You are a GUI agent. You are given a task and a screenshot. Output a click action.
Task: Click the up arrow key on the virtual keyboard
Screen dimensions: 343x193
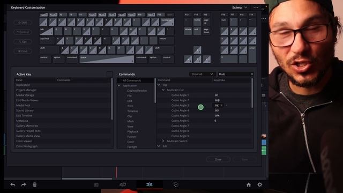point(197,50)
